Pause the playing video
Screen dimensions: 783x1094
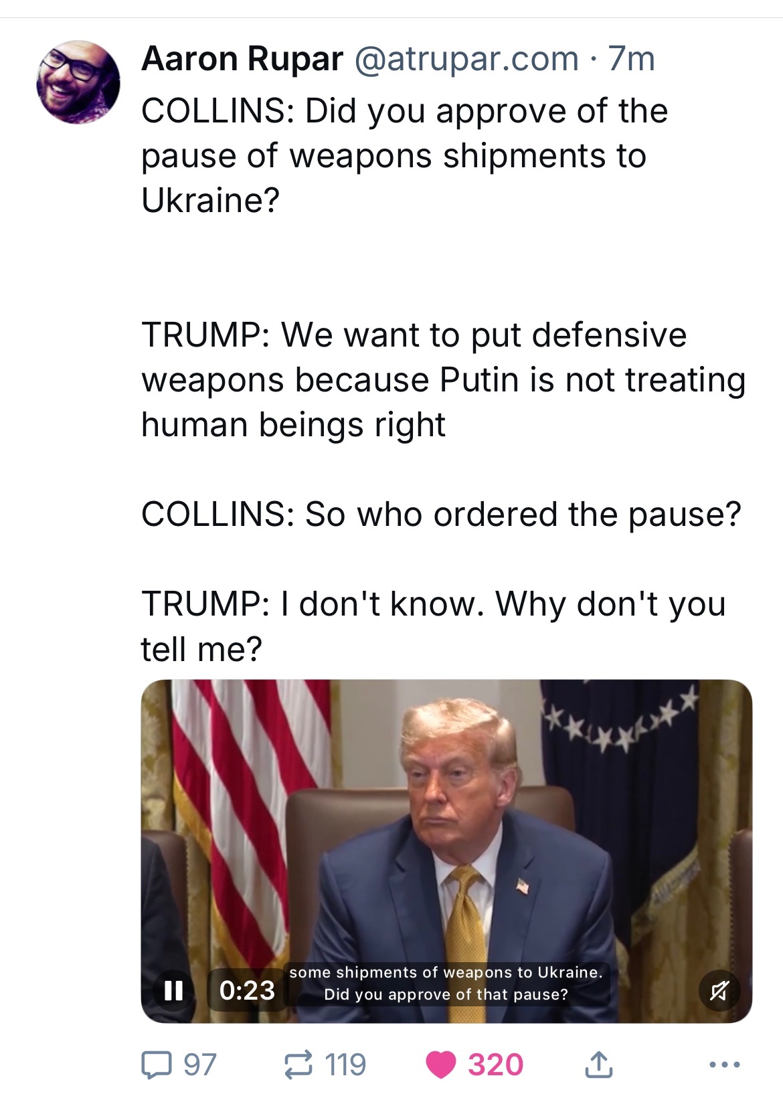(x=174, y=990)
